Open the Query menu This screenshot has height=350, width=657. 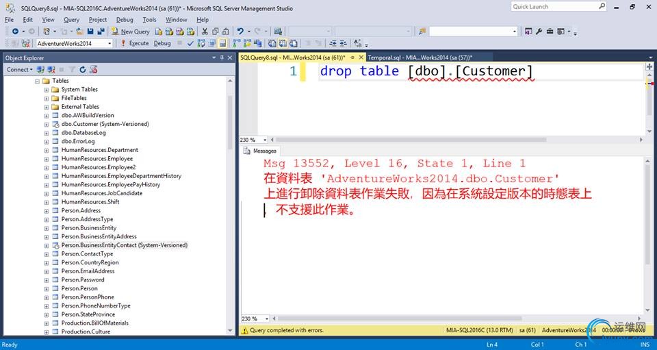(x=71, y=20)
